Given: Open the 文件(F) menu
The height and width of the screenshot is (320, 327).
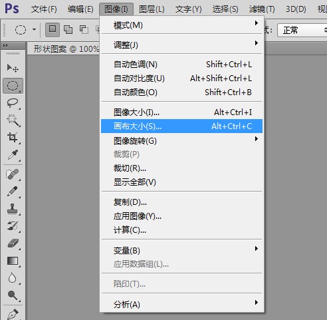Looking at the screenshot, I should pos(44,9).
